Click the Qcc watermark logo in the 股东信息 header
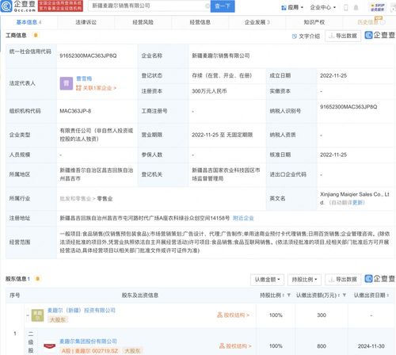The height and width of the screenshot is (355, 396). (x=379, y=279)
